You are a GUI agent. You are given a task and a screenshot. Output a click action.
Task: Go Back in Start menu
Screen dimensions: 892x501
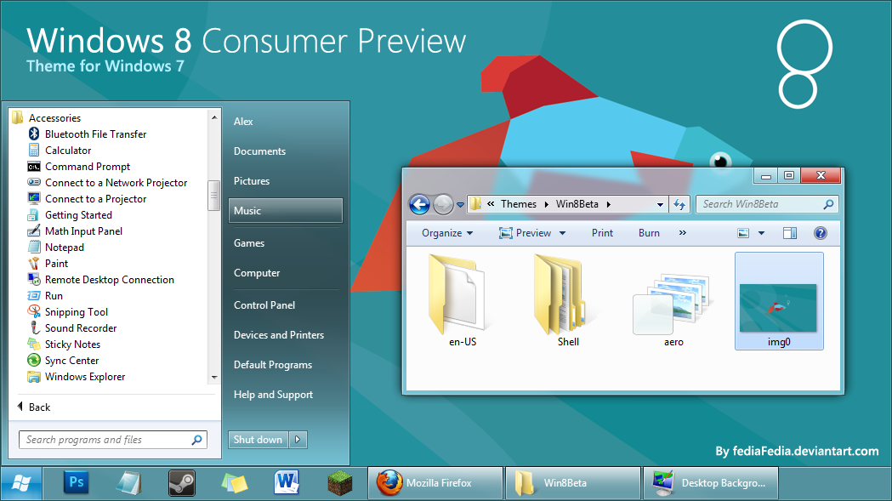[34, 407]
